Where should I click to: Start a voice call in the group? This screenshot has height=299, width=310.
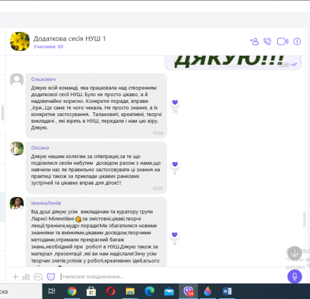pyautogui.click(x=267, y=41)
